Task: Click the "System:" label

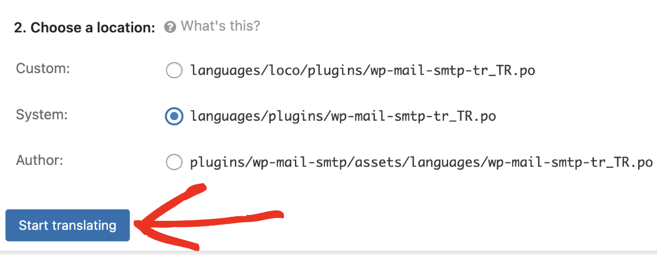Action: 42,114
